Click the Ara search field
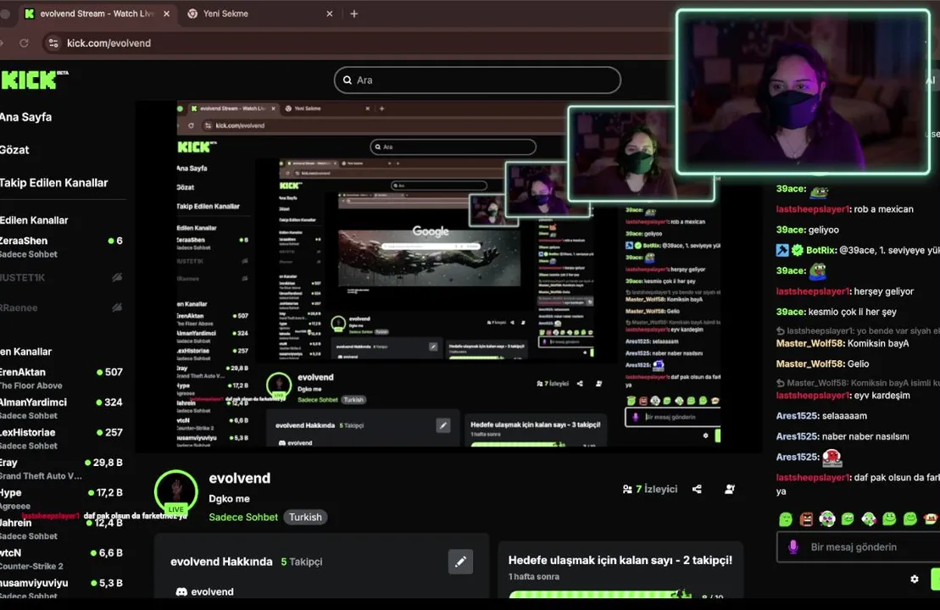Image resolution: width=940 pixels, height=610 pixels. (x=477, y=80)
